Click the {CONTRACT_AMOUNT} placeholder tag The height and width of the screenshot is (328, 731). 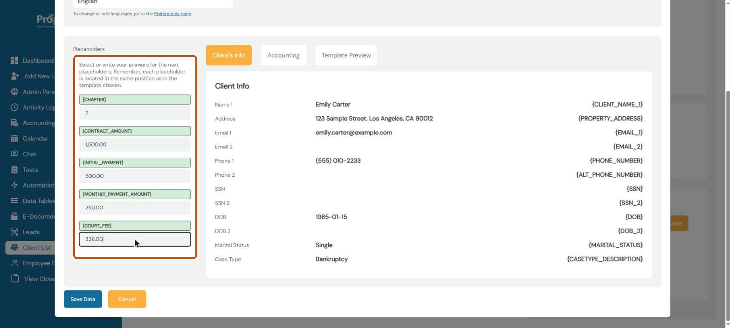[x=135, y=131]
